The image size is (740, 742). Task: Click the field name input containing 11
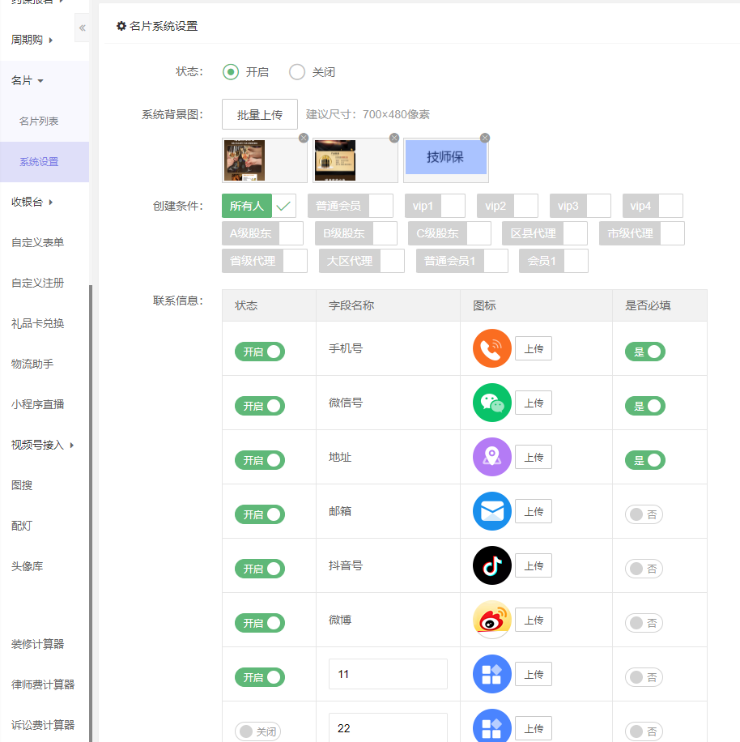click(x=388, y=674)
